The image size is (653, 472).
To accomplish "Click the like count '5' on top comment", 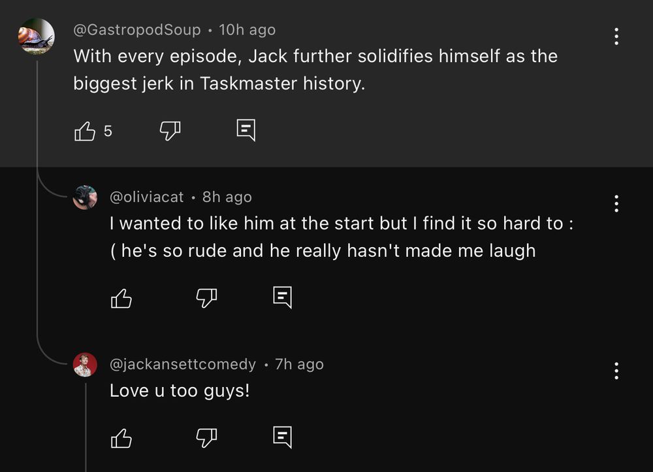I will [108, 131].
